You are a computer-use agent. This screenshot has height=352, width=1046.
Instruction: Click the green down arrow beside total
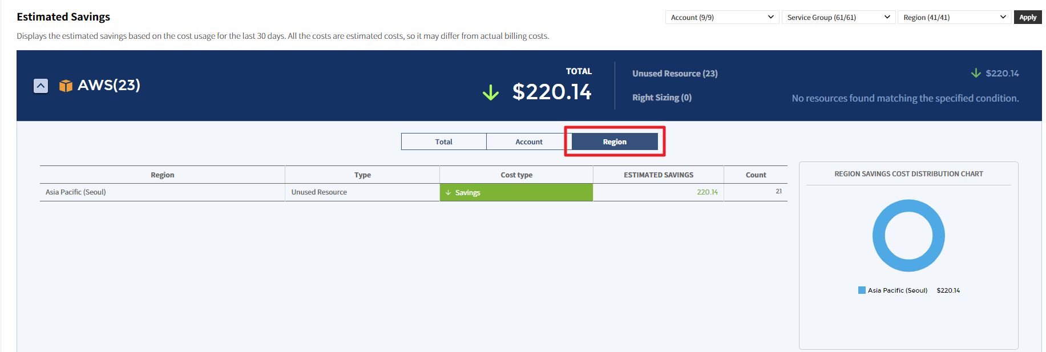click(x=490, y=92)
